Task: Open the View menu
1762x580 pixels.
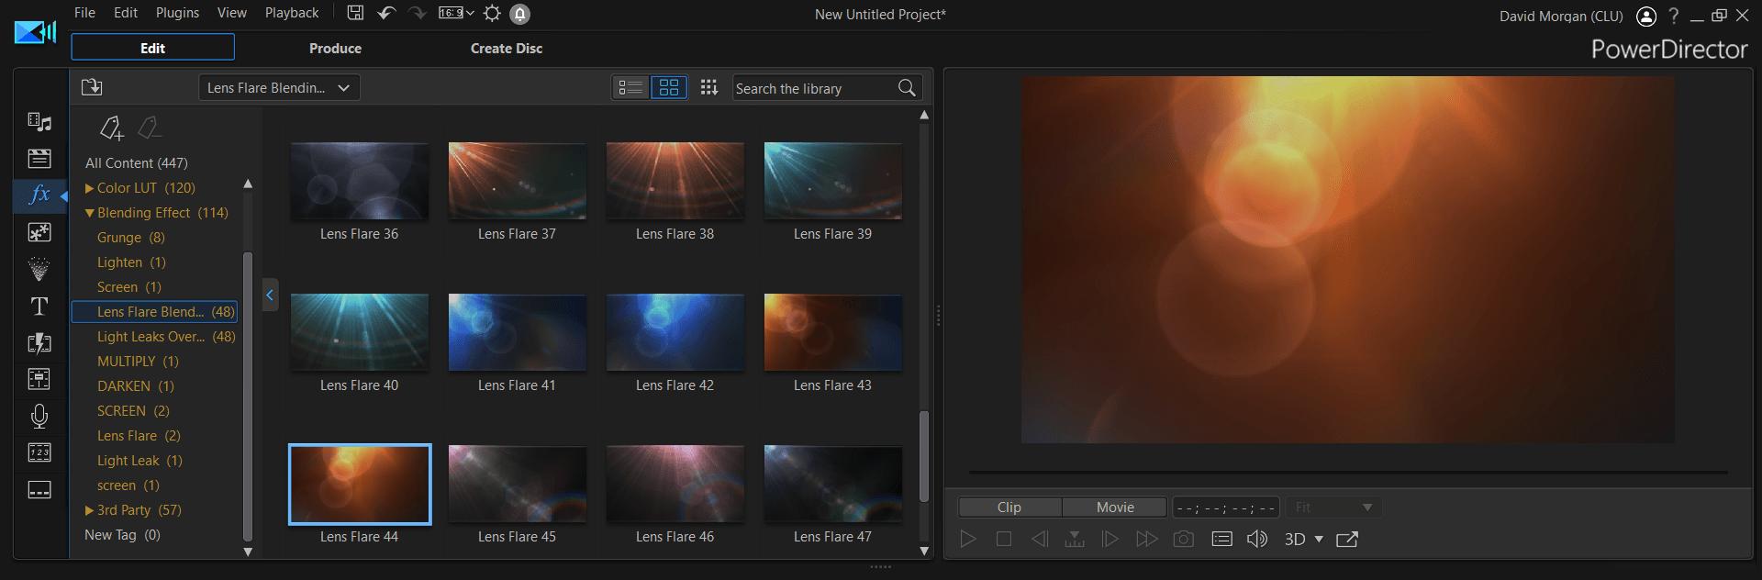Action: [232, 13]
